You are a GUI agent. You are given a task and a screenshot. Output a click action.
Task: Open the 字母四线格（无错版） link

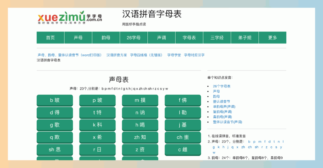tap(146, 55)
